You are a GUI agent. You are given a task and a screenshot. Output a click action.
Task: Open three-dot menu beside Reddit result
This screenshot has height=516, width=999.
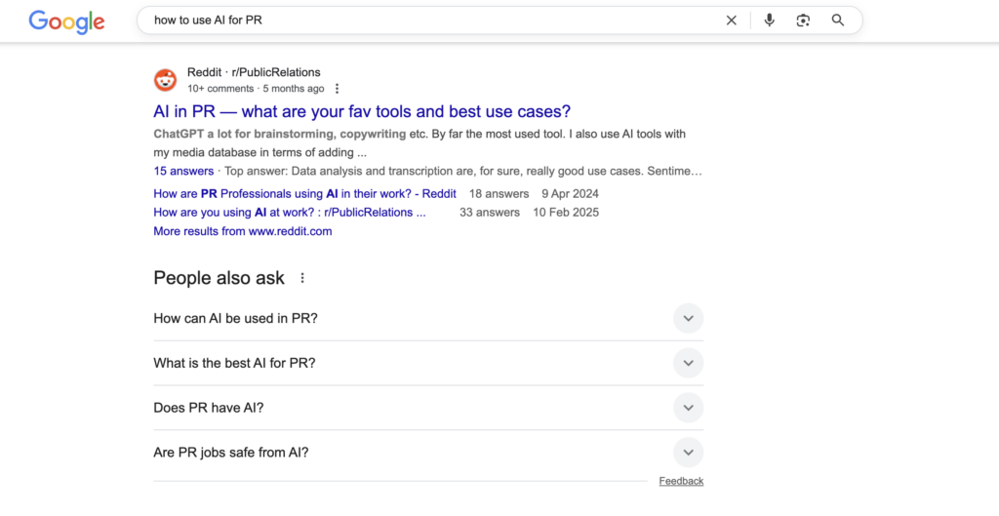pyautogui.click(x=338, y=89)
